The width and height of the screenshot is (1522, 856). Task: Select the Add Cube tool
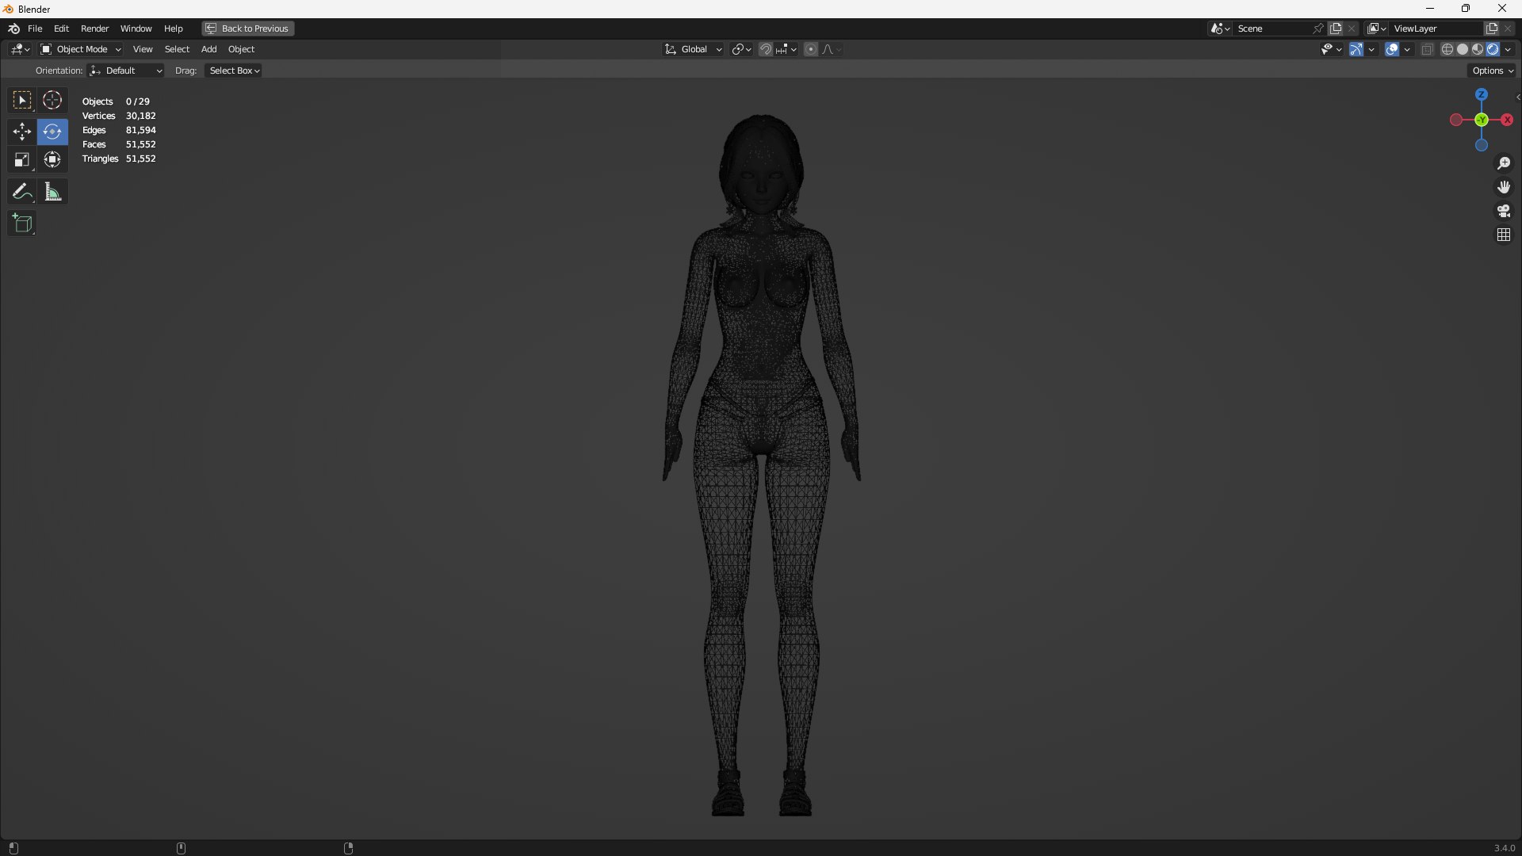click(x=21, y=224)
